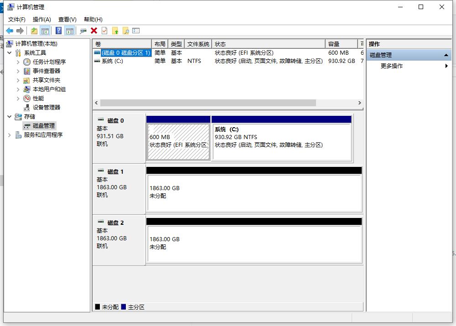The width and height of the screenshot is (456, 326).
Task: Sort by the 状态 column header
Action: point(269,44)
